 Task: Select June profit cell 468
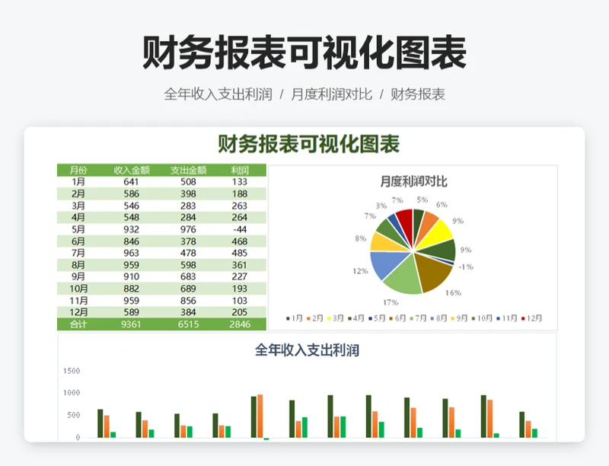(x=240, y=241)
